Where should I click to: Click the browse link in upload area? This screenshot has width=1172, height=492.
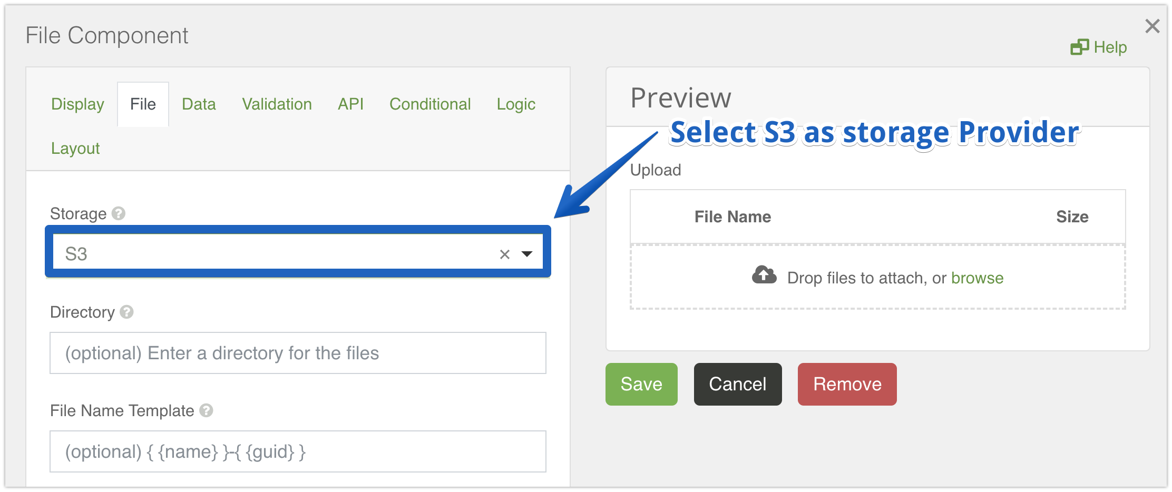point(977,278)
